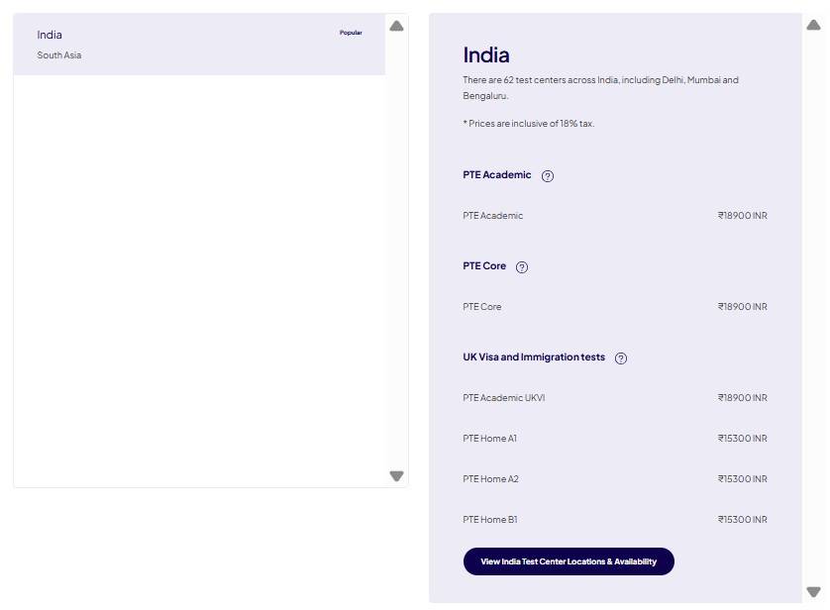Open help icon beside PTE Academic heading
The width and height of the screenshot is (830, 610).
point(548,176)
